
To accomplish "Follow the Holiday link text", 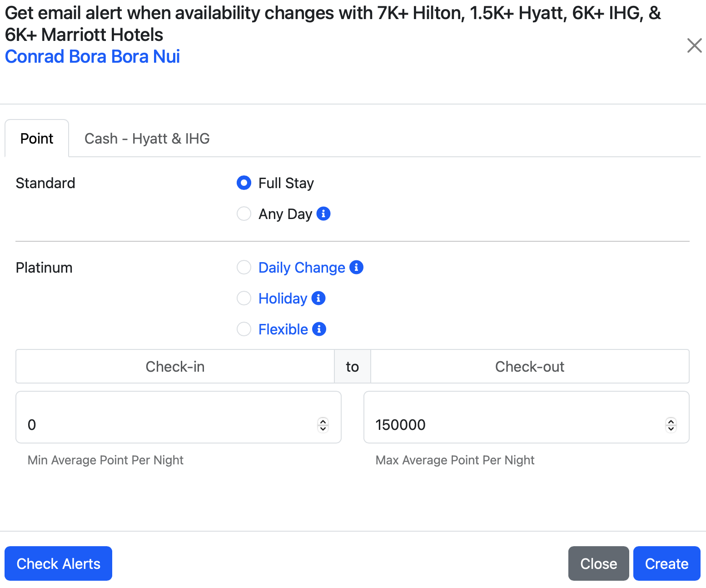I will point(283,299).
